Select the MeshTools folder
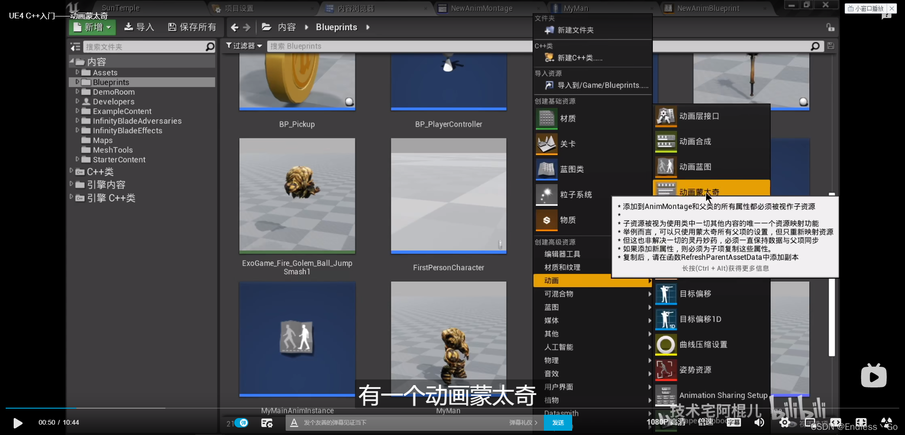The image size is (905, 435). coord(113,150)
